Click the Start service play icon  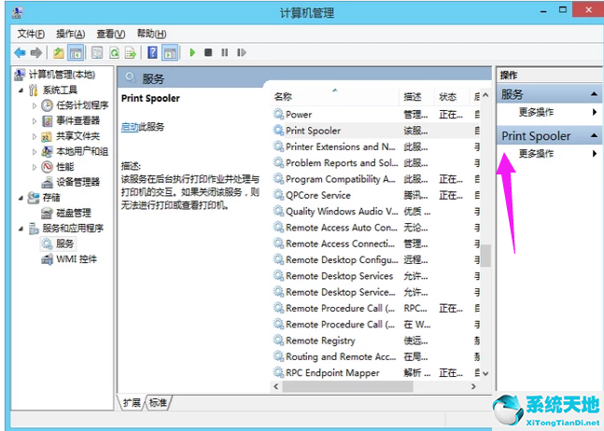(192, 52)
